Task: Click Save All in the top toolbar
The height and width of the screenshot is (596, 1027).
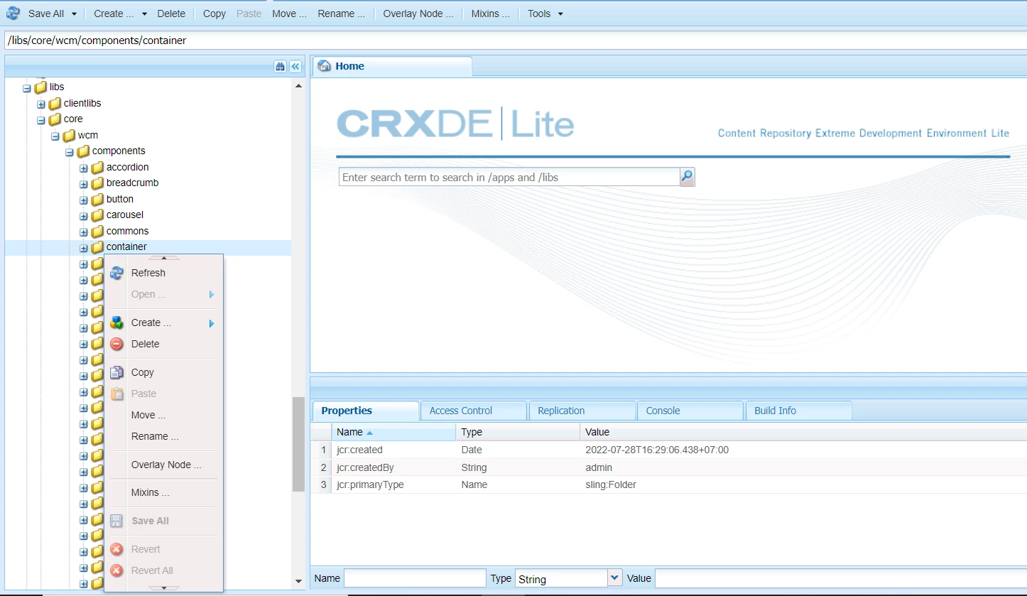Action: 46,13
